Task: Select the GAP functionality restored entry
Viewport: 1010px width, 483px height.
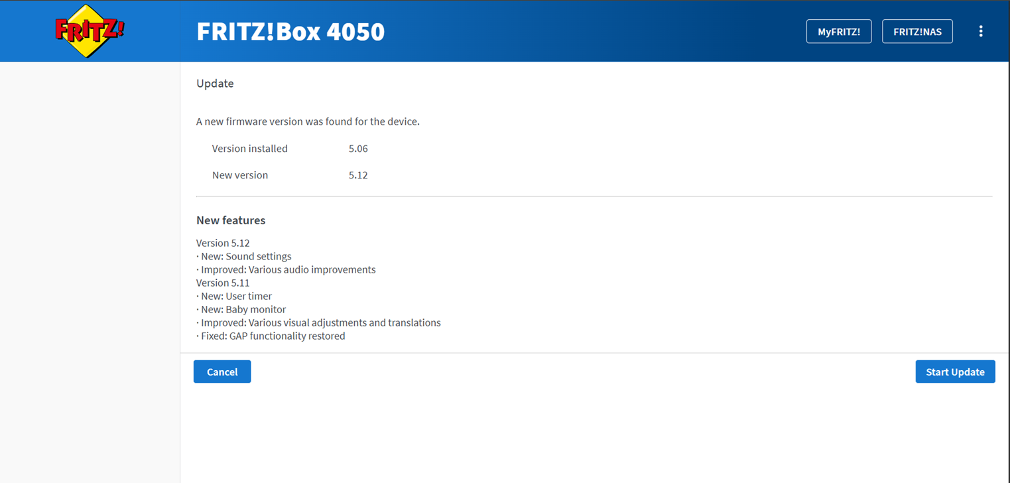Action: [271, 336]
